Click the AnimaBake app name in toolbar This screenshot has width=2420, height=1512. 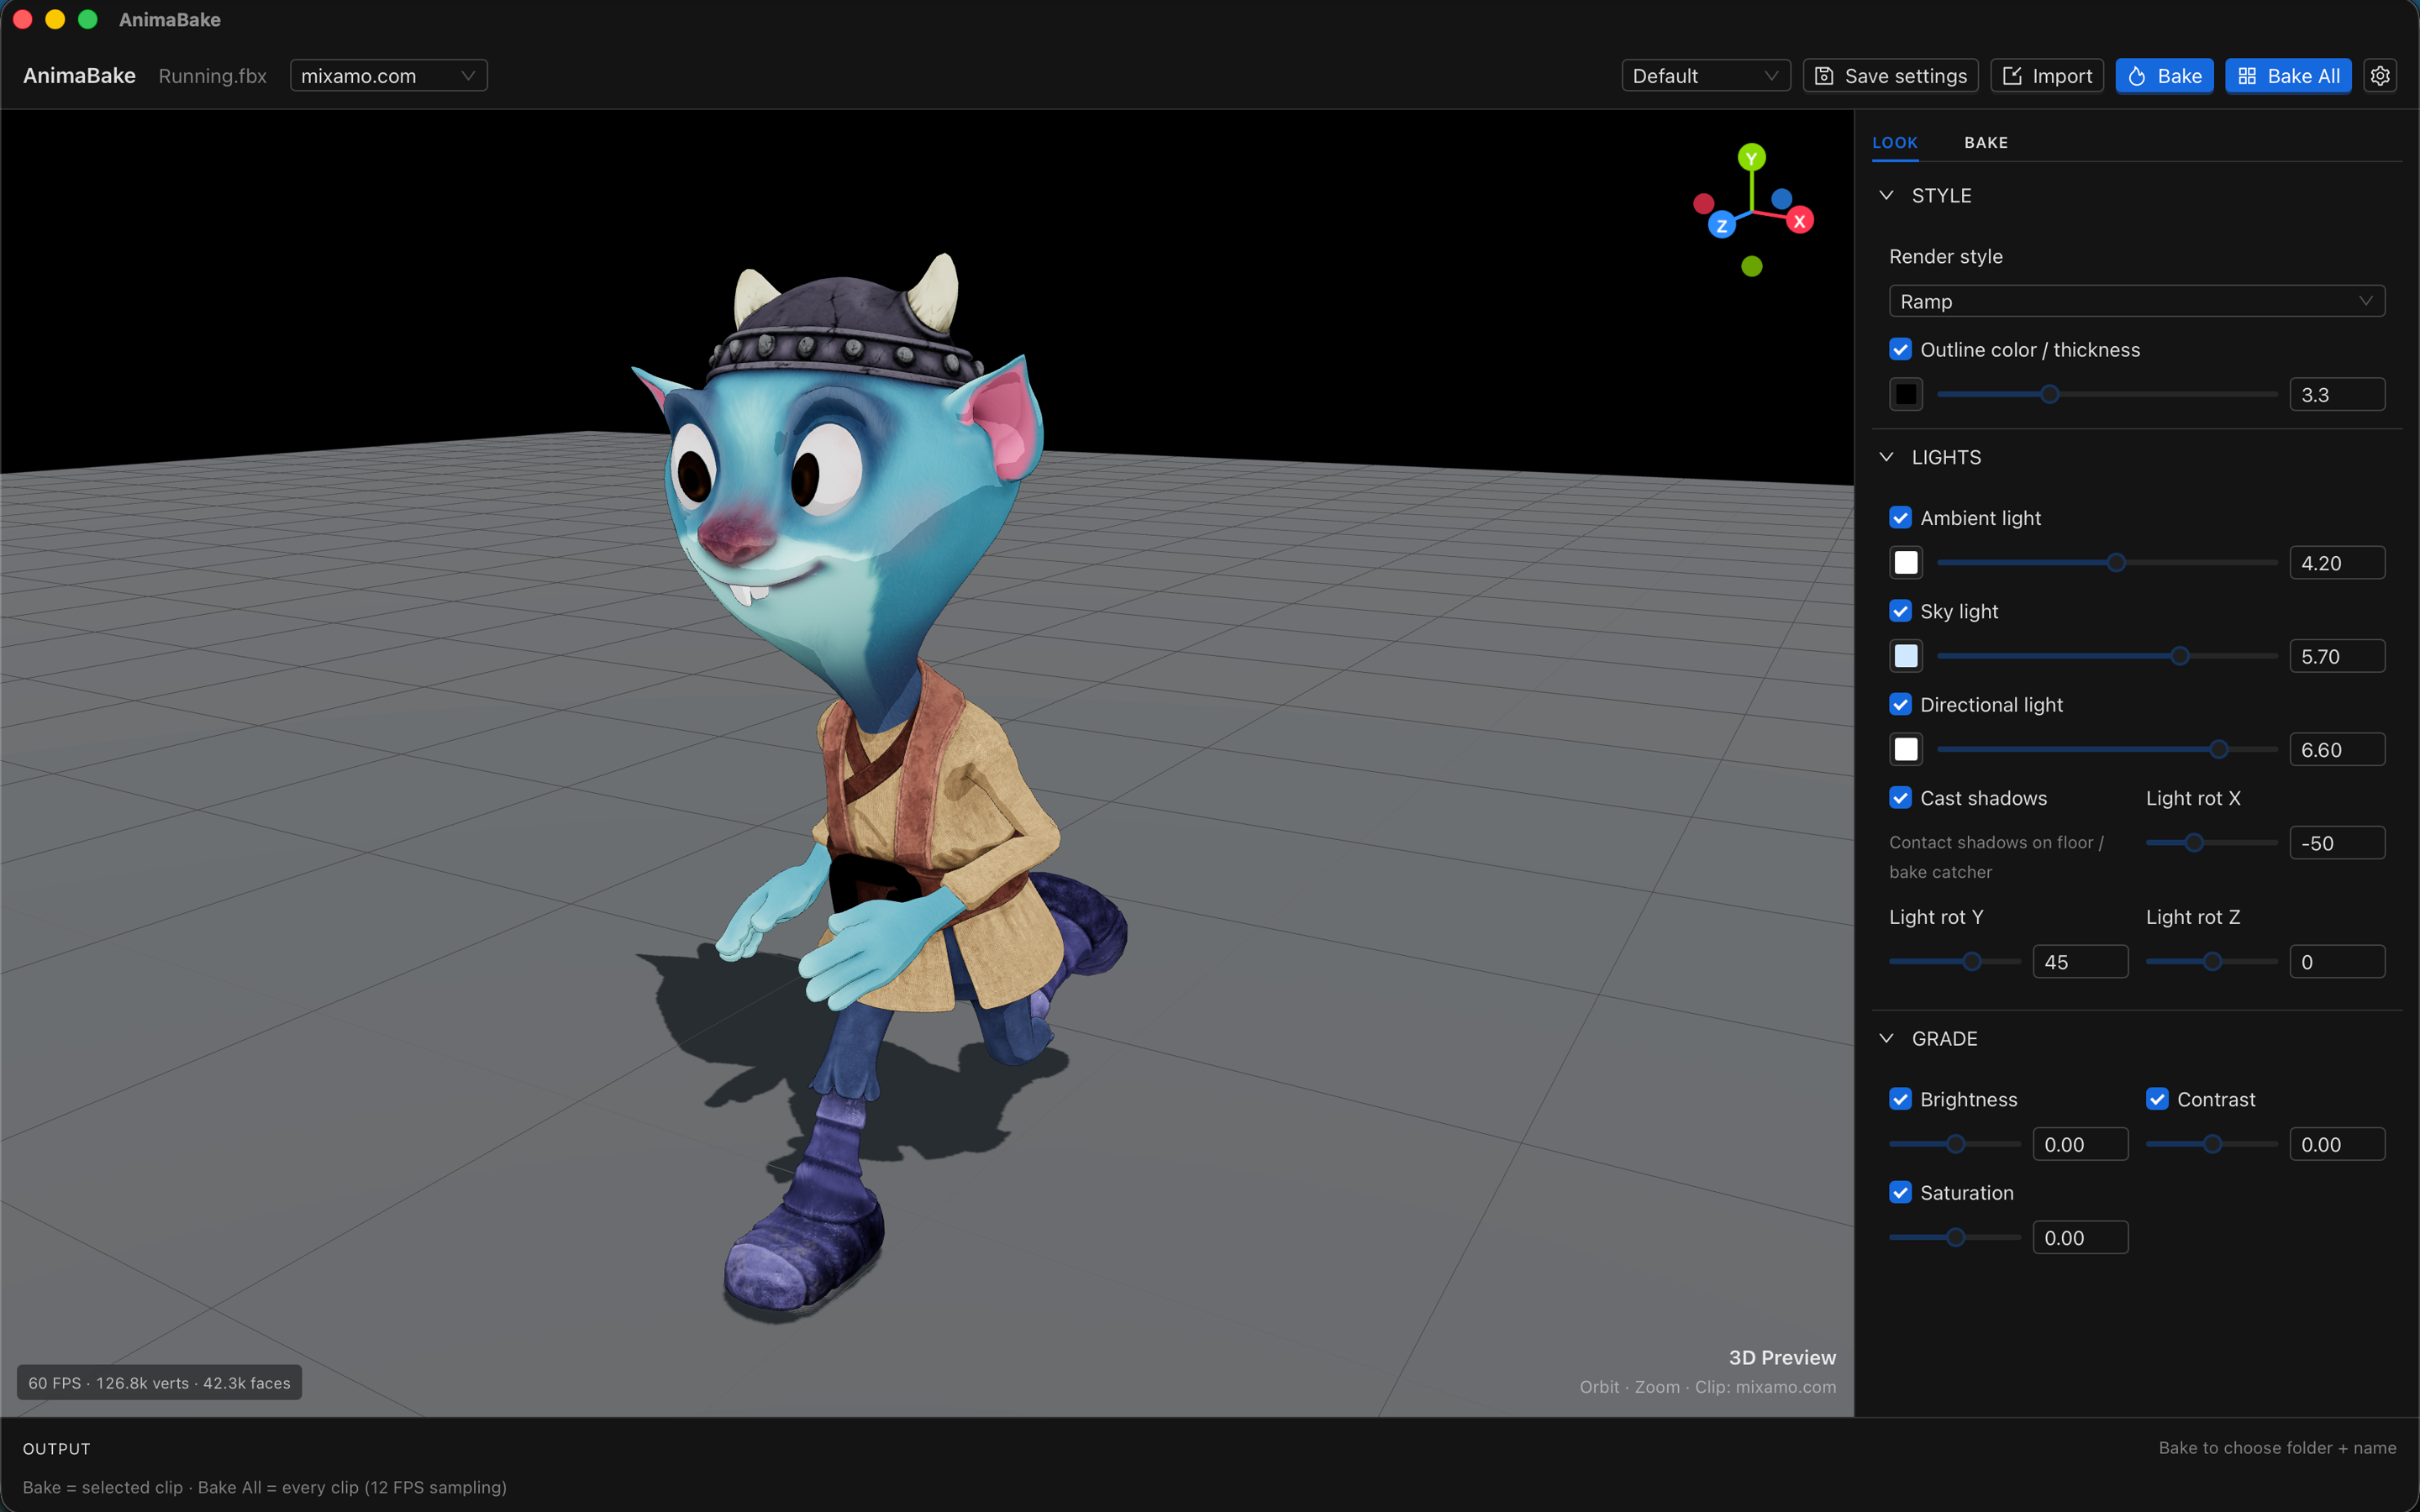[x=79, y=76]
